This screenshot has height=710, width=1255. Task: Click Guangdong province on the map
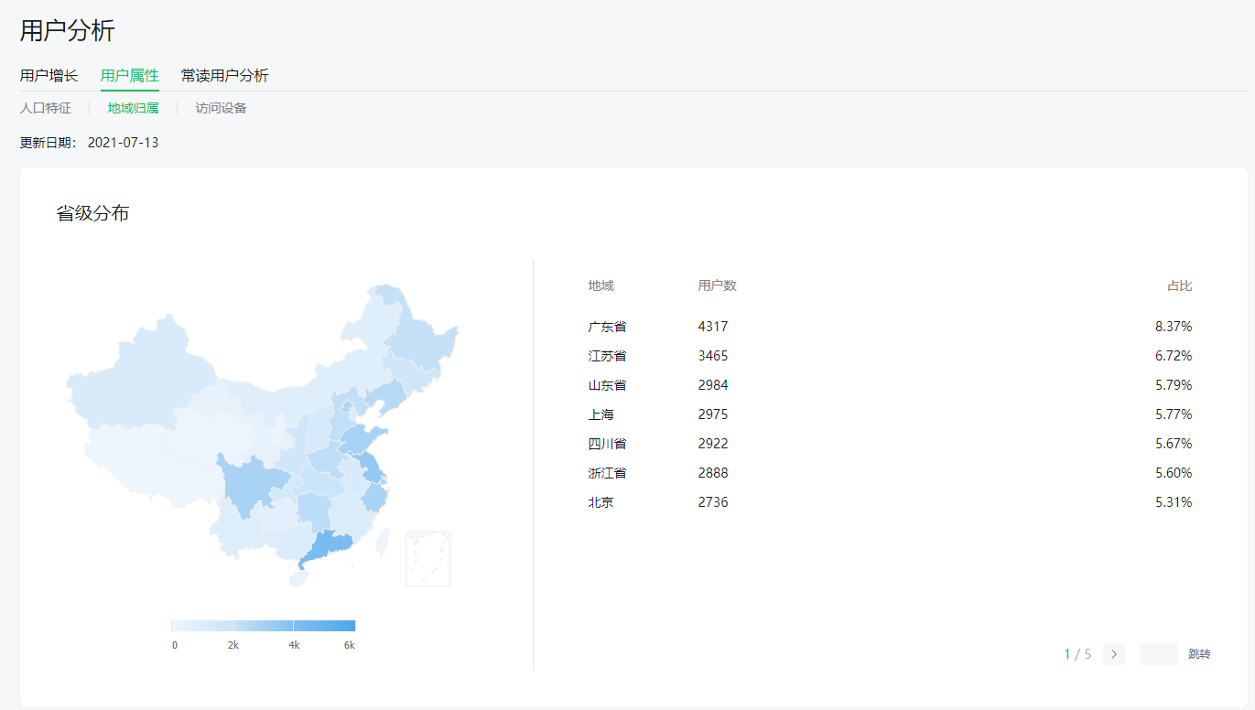pos(328,546)
